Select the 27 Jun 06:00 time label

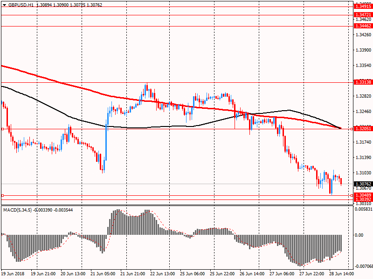pos(282,274)
